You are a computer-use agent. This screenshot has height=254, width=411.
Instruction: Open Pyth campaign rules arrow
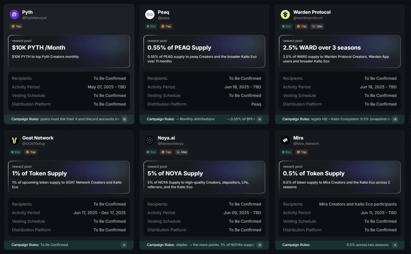[x=124, y=119]
